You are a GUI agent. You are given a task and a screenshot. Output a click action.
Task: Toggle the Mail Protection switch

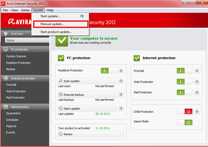pos(185,92)
